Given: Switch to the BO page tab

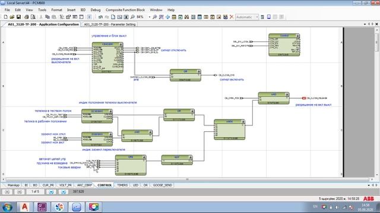Looking at the screenshot, I should pos(35,185).
